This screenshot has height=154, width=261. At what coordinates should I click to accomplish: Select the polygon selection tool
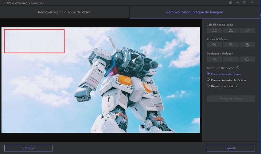[x=231, y=30]
